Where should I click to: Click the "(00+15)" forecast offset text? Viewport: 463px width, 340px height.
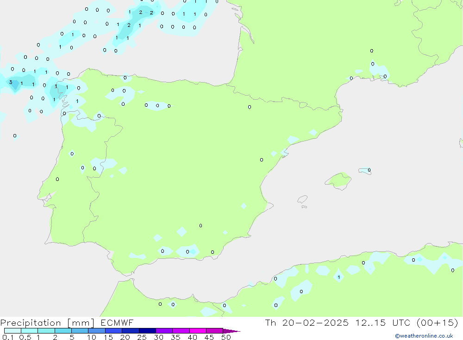(438, 323)
